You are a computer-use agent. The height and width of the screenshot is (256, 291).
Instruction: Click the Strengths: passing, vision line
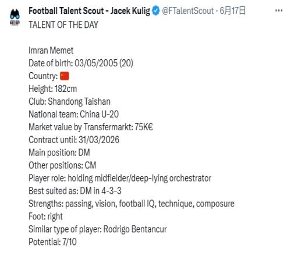coord(132,204)
